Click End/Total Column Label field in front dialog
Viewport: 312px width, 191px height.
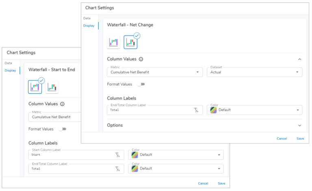[x=155, y=110]
